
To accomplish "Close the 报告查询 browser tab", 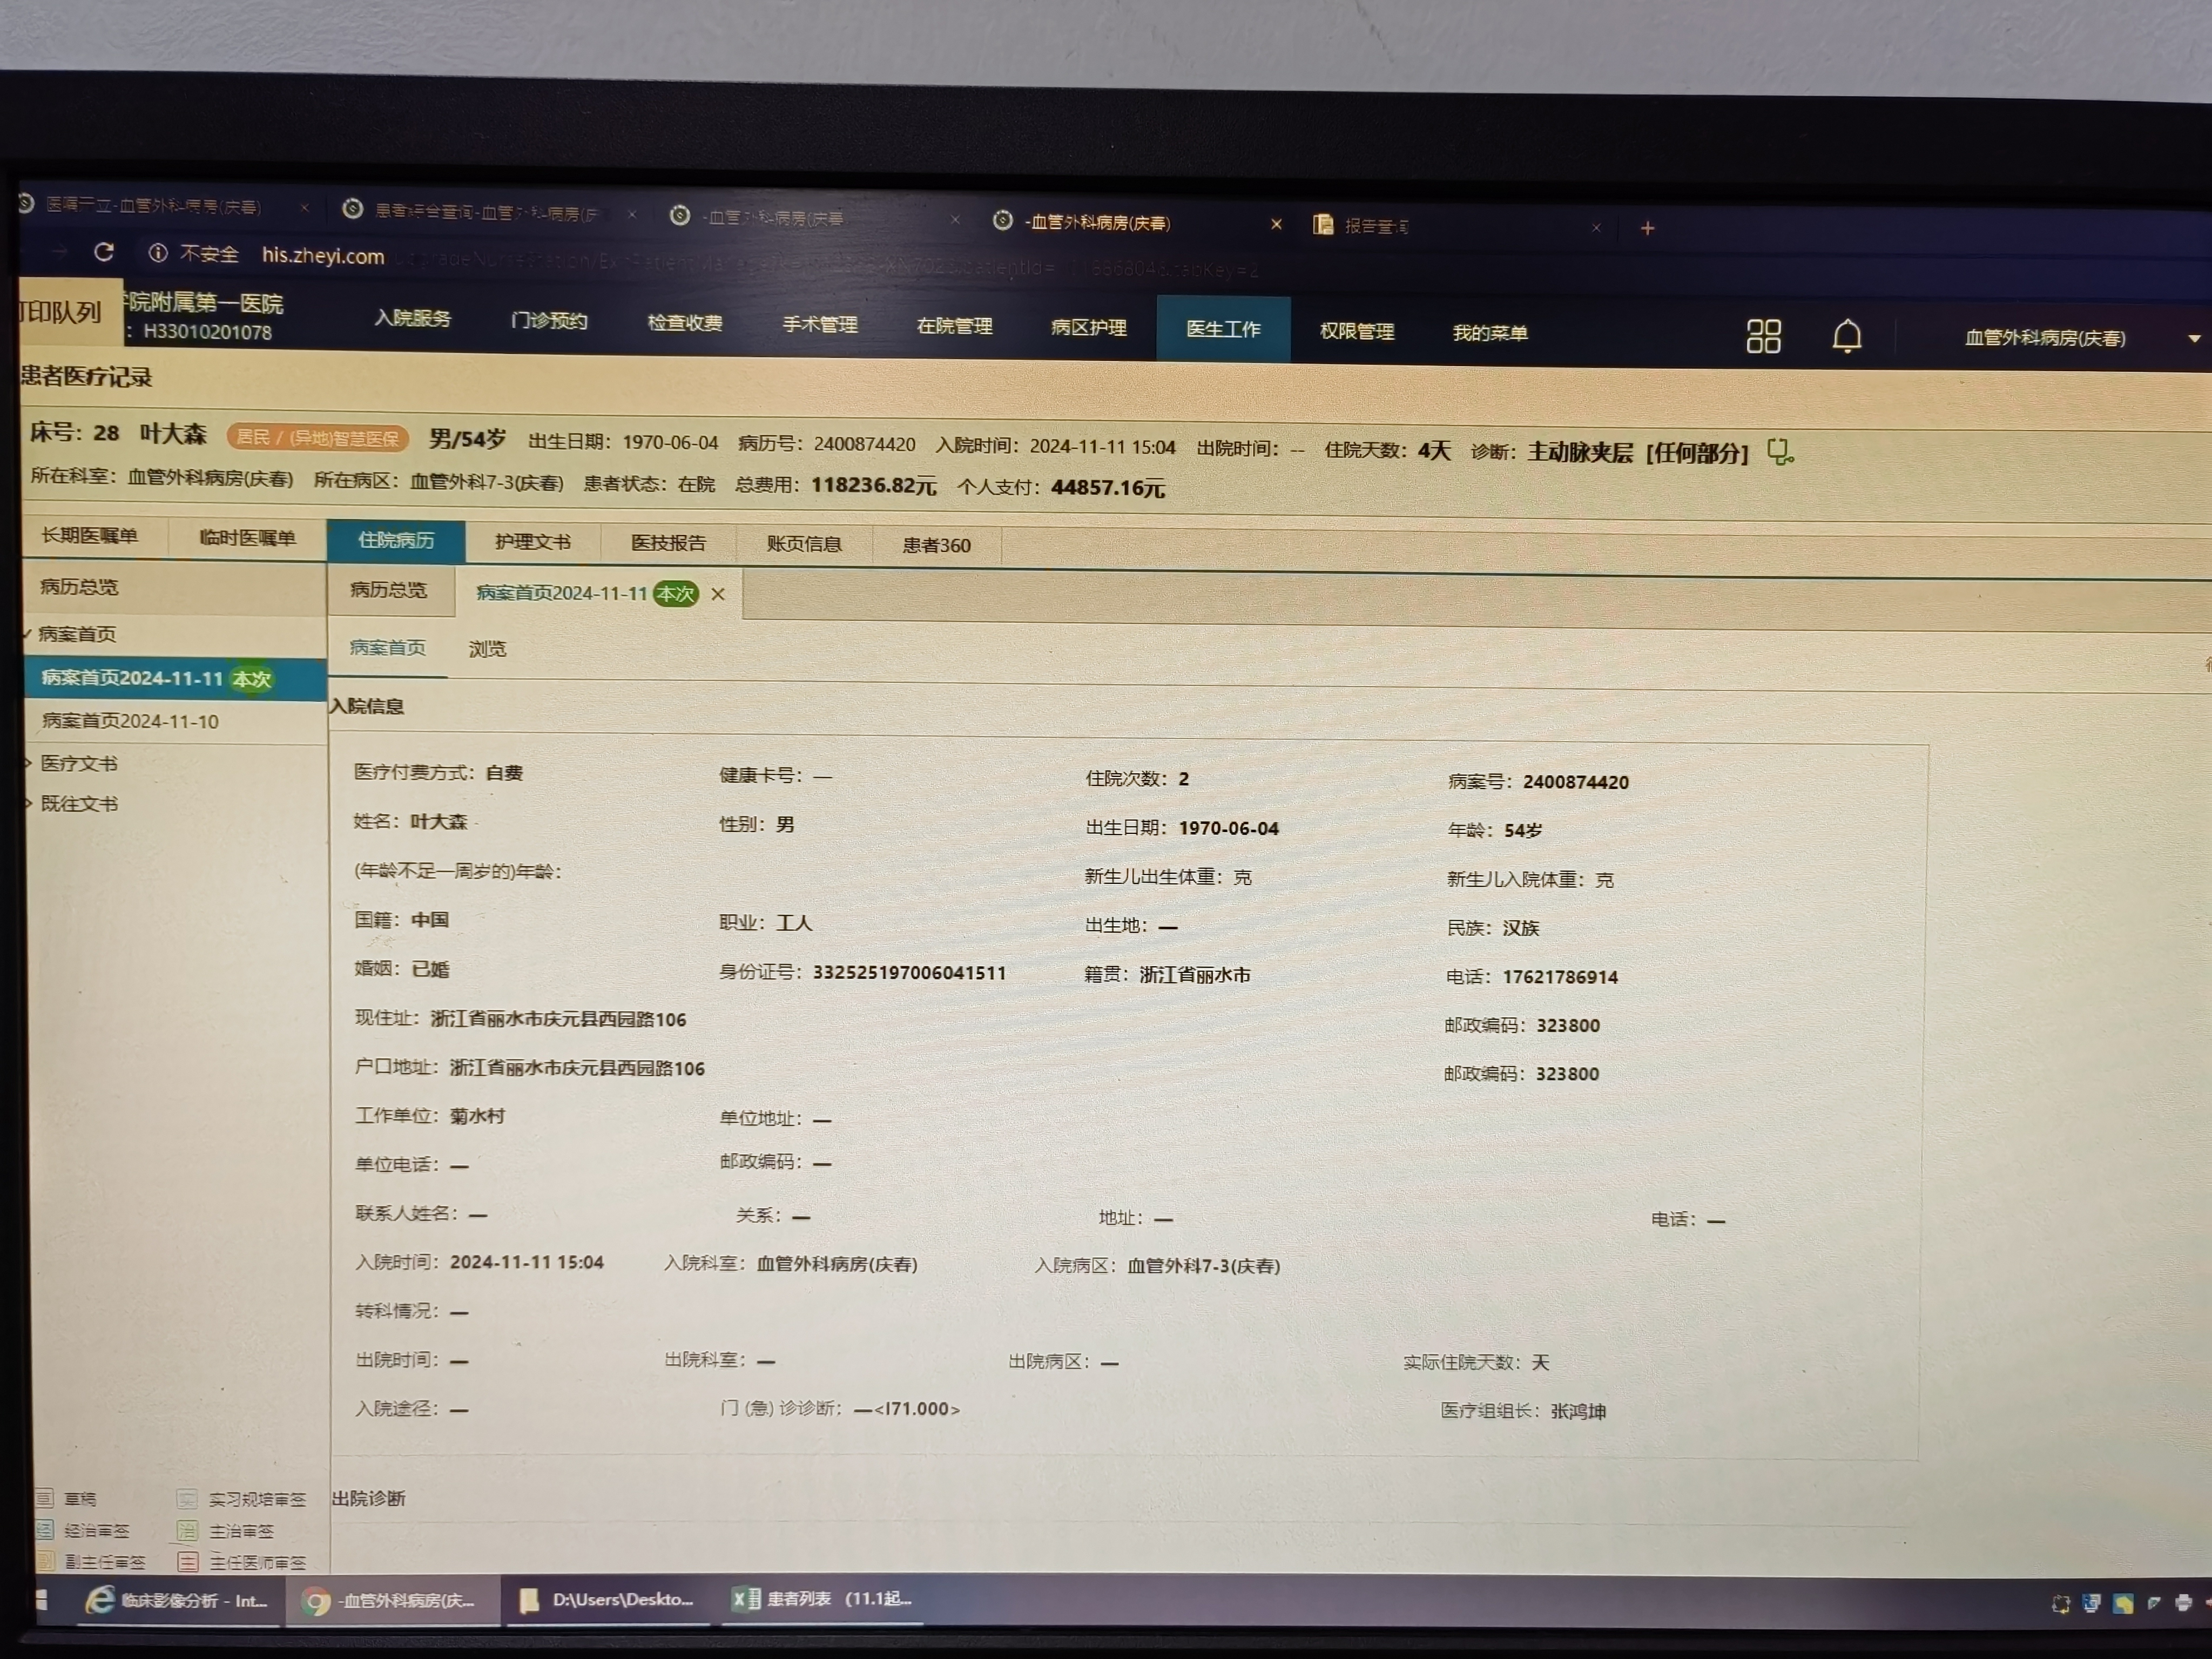I will click(1596, 228).
